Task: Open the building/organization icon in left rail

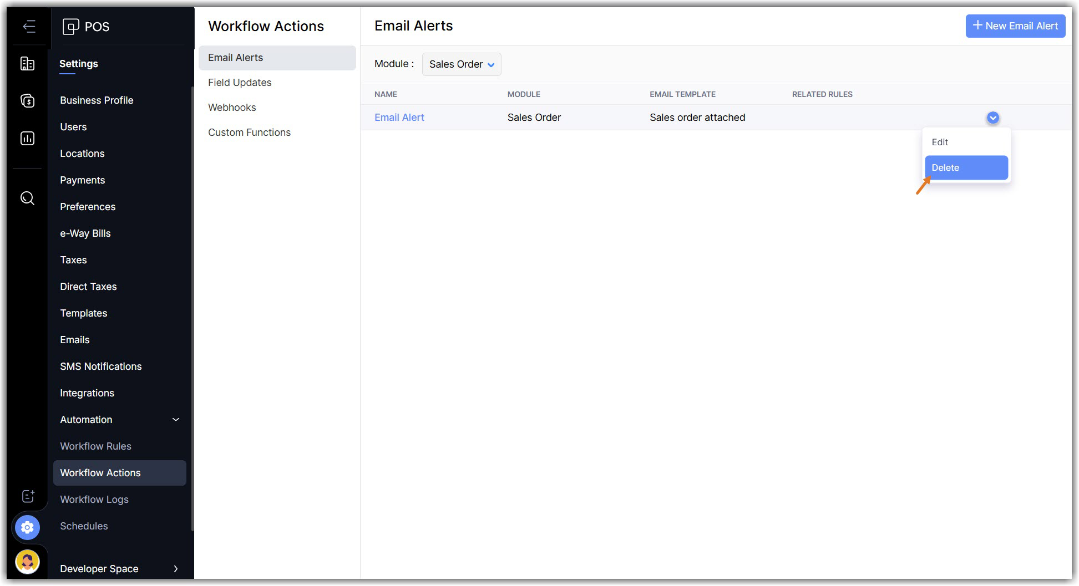Action: [x=27, y=64]
